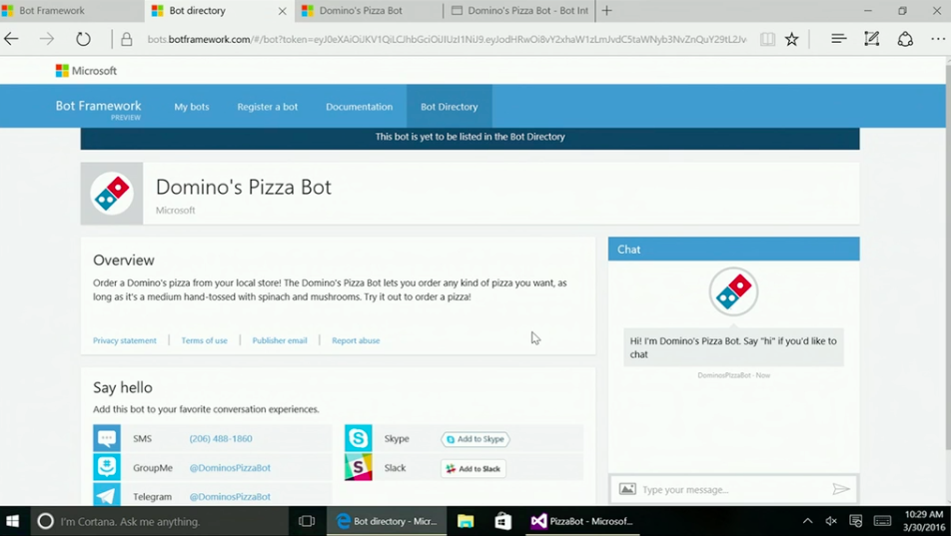
Task: Open a new browser tab with plus
Action: click(x=606, y=10)
